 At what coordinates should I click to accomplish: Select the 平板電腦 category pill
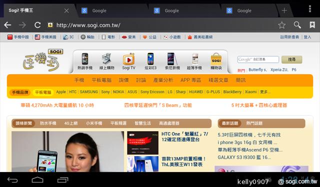43,92
